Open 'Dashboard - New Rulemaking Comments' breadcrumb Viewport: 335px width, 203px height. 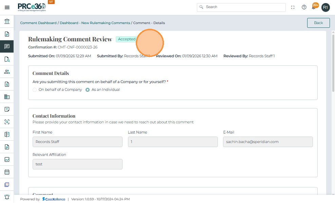(95, 23)
